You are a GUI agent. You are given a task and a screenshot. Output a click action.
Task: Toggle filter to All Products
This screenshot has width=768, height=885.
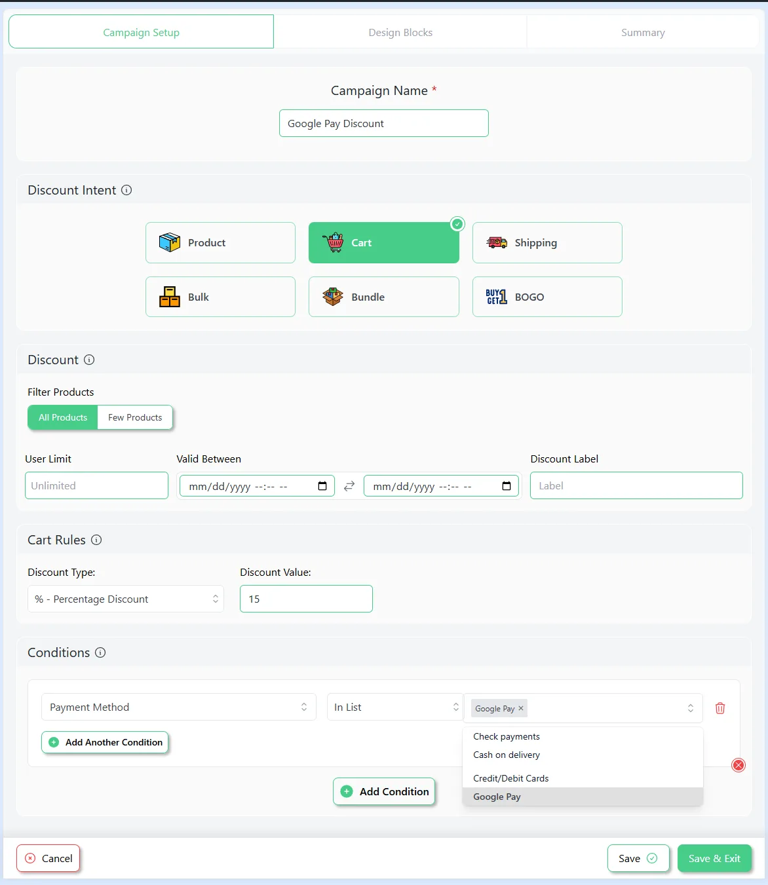pyautogui.click(x=63, y=417)
